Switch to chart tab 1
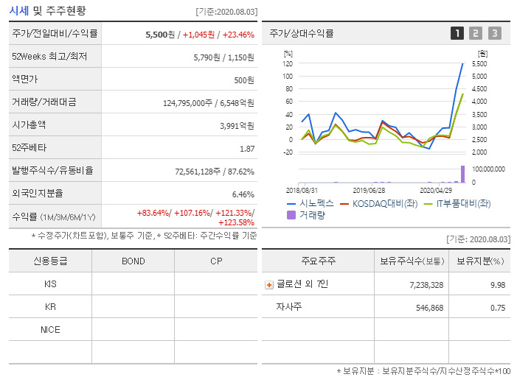Viewport: 517px width, 377px height. pyautogui.click(x=457, y=33)
